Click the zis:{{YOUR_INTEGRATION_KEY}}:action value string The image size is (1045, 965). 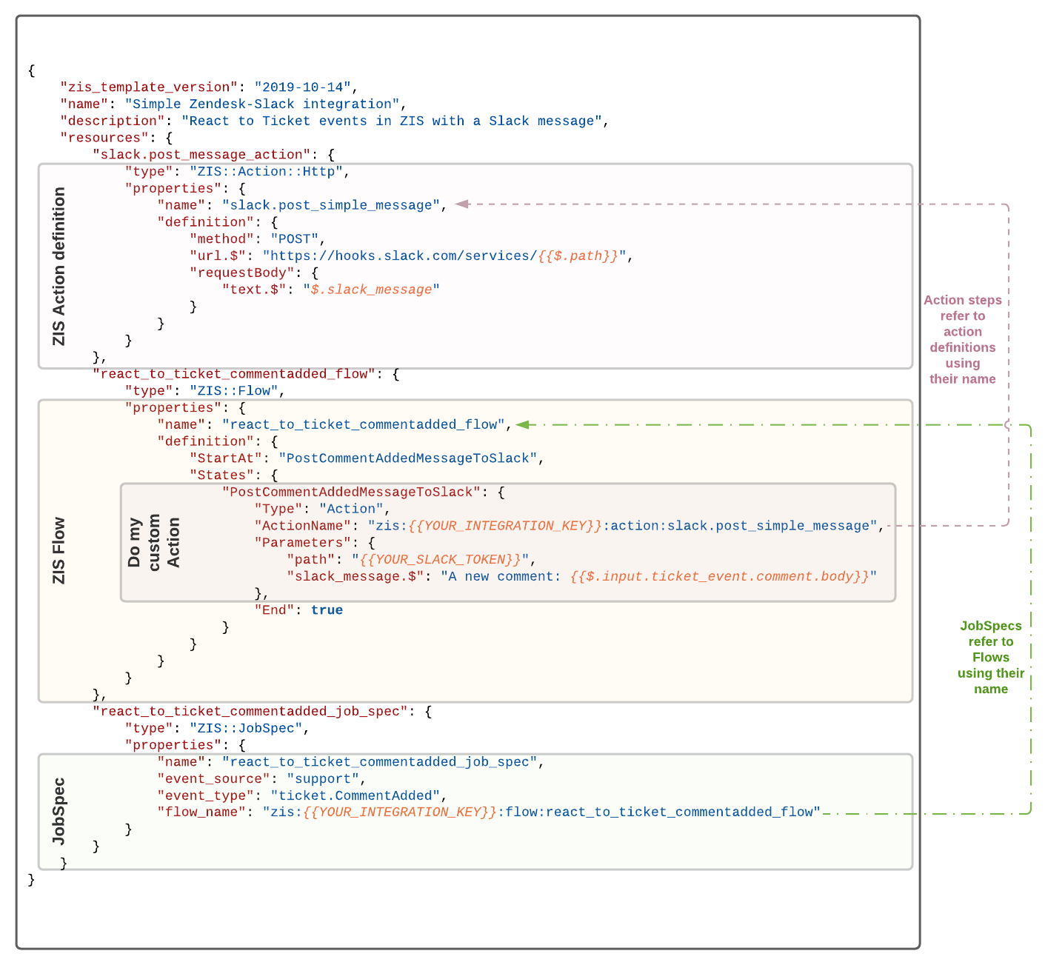[x=622, y=526]
